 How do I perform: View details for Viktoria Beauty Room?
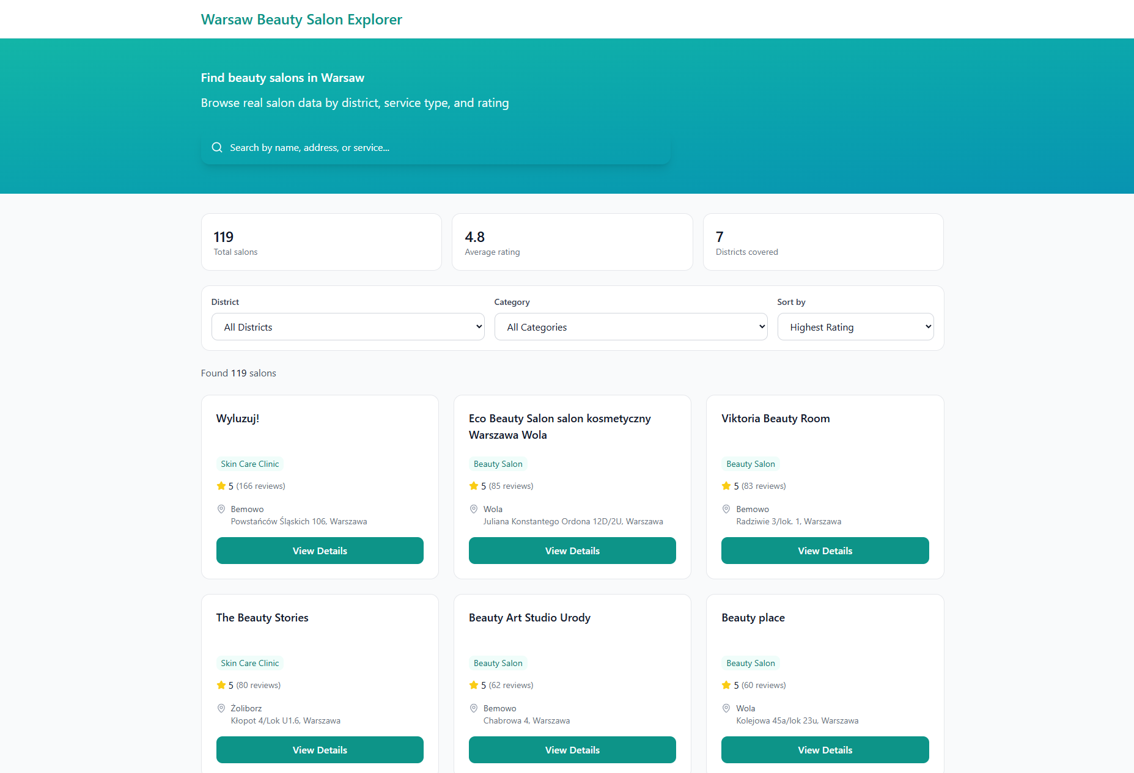[x=825, y=551]
